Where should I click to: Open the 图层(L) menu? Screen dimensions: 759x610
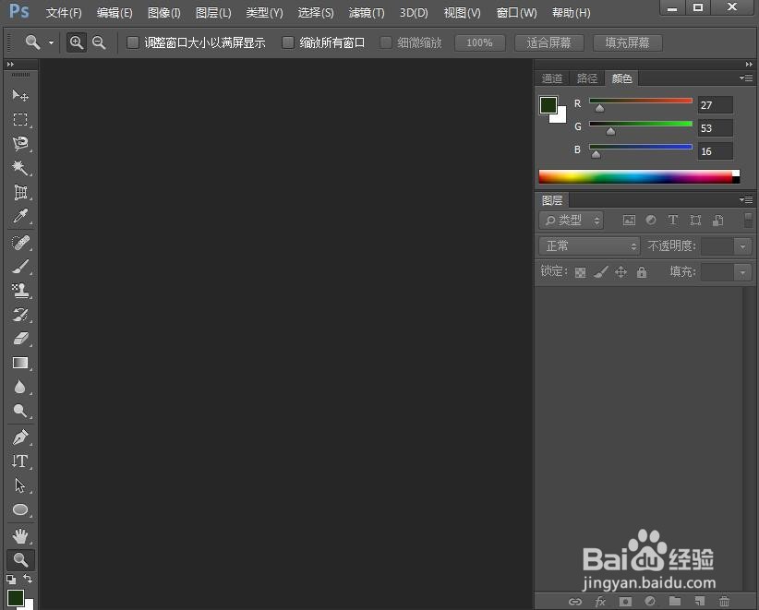[x=213, y=13]
